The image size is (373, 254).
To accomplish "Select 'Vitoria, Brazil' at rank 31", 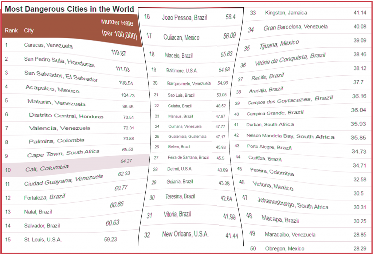I will (177, 214).
